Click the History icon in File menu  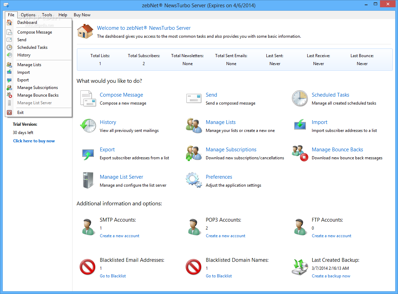tap(9, 55)
